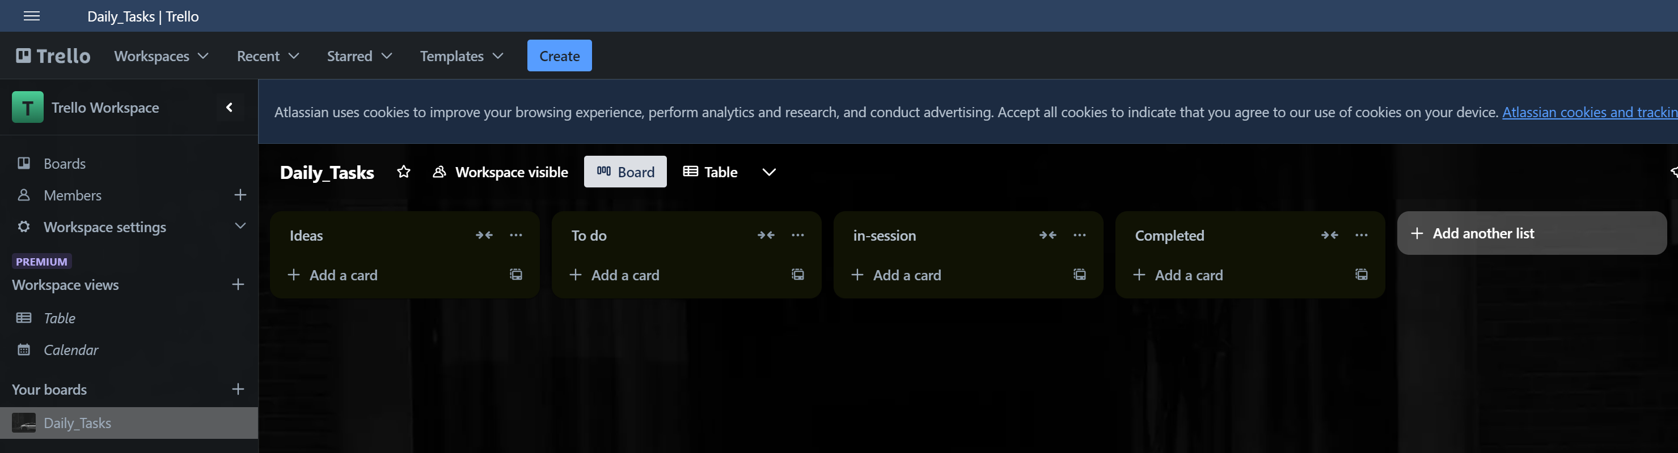Image resolution: width=1678 pixels, height=453 pixels.
Task: Open the green T workspace avatar
Action: (28, 108)
